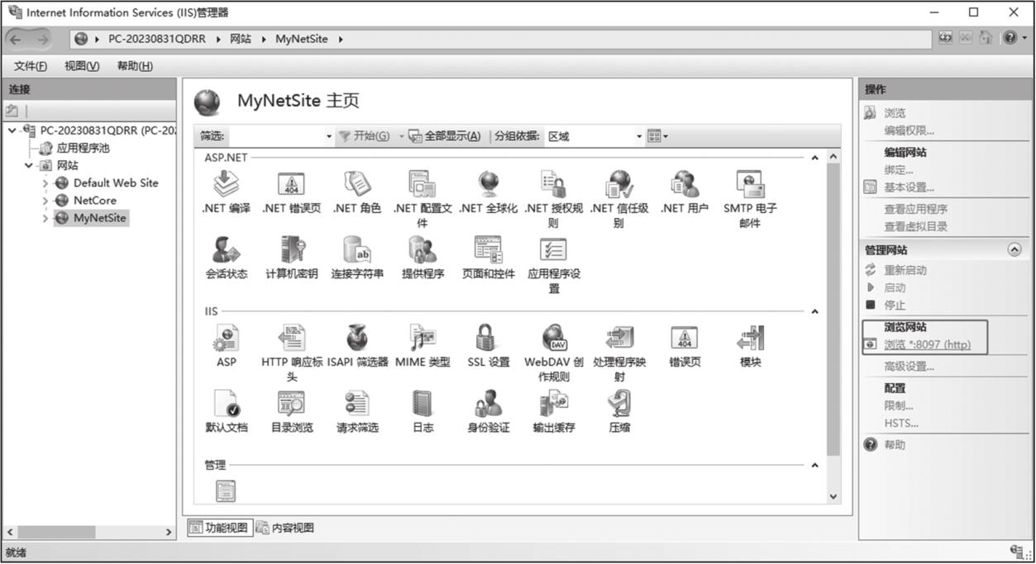1036x564 pixels.
Task: Click the 编辑权限... action link
Action: click(909, 130)
